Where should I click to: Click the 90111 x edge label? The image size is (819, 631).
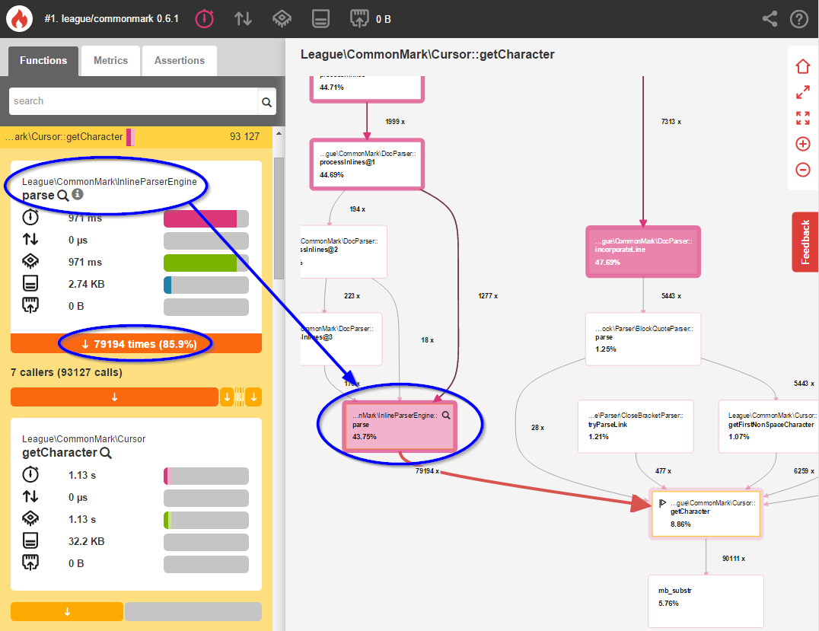733,559
